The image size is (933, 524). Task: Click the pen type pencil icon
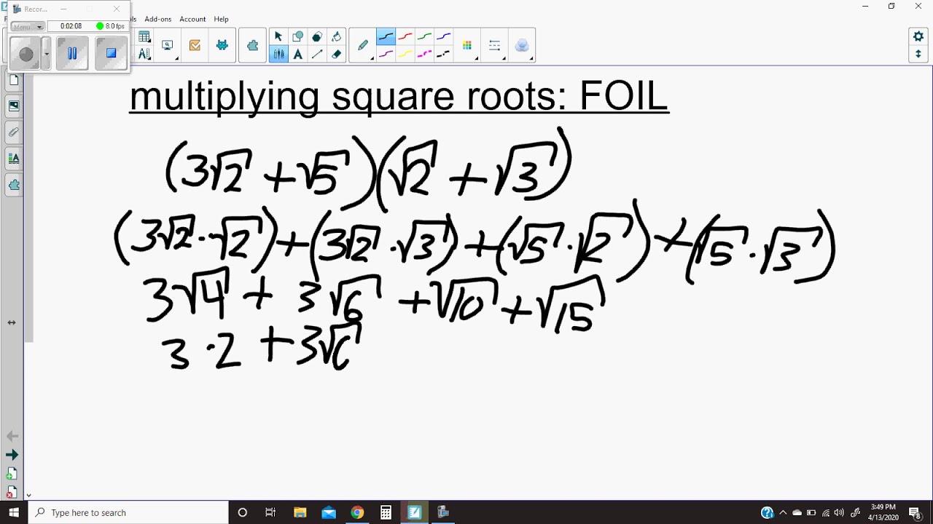363,45
